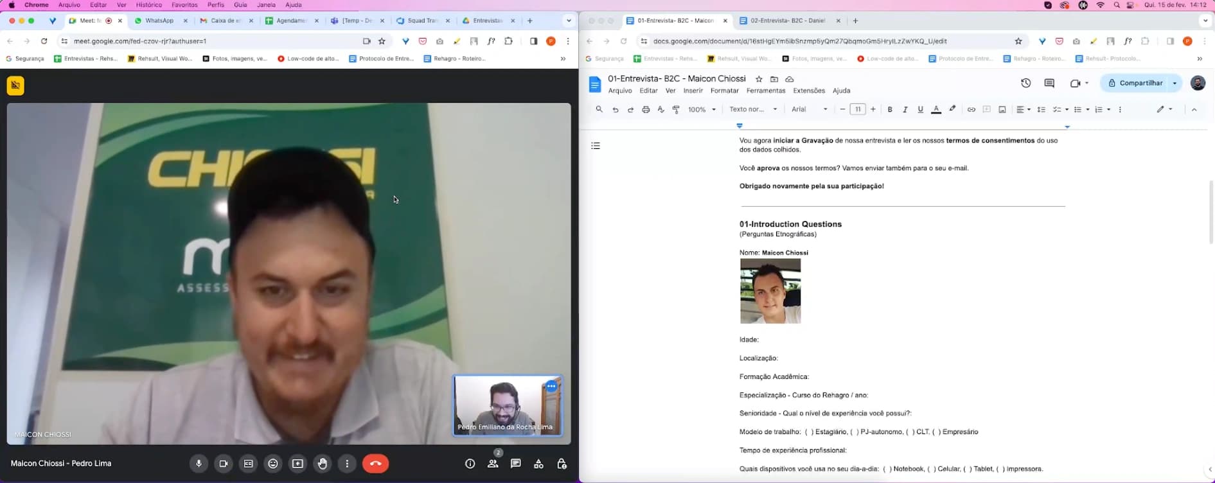The width and height of the screenshot is (1215, 483).
Task: Run spelling and grammar check
Action: [x=661, y=109]
